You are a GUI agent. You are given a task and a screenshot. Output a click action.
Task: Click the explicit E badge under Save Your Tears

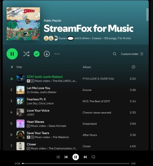click(x=28, y=137)
